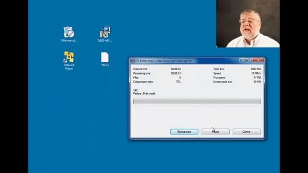This screenshot has height=173, width=308.
Task: Click the 7-Zip icon in dialog title bar
Action: click(132, 61)
